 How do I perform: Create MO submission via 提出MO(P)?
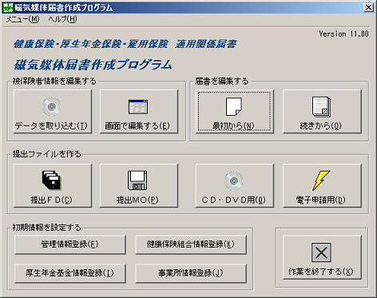[139, 185]
